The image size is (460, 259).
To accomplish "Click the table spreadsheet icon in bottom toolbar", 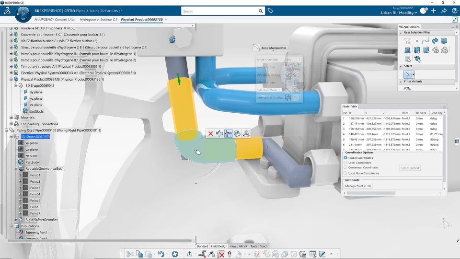I will [x=313, y=254].
